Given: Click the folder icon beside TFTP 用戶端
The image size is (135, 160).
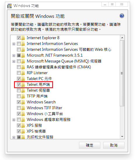Looking at the screenshot, I should pos(23,96).
